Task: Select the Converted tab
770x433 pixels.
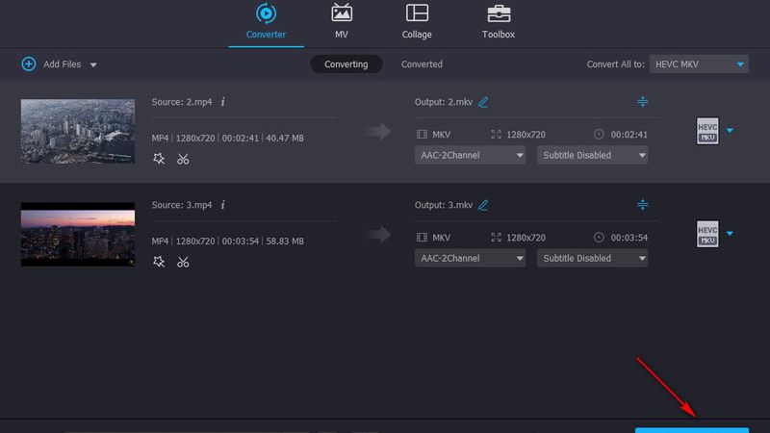Action: tap(422, 64)
